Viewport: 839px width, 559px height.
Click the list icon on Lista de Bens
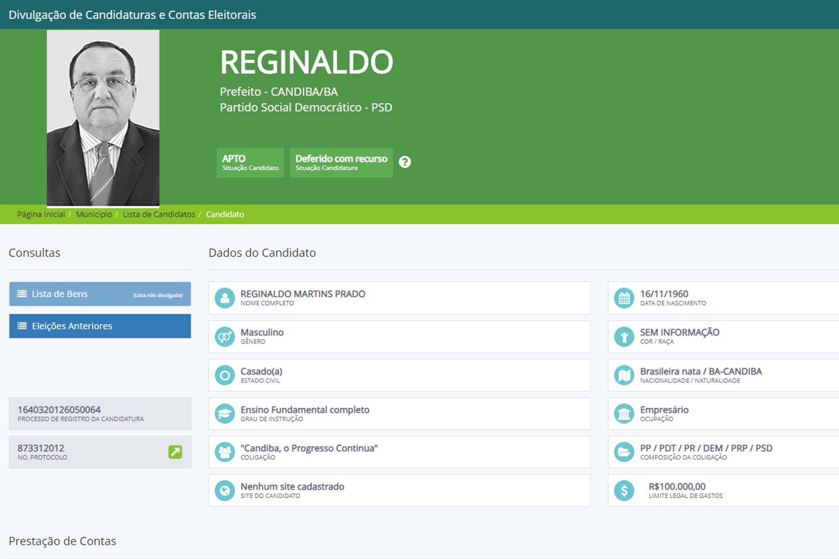(x=22, y=294)
